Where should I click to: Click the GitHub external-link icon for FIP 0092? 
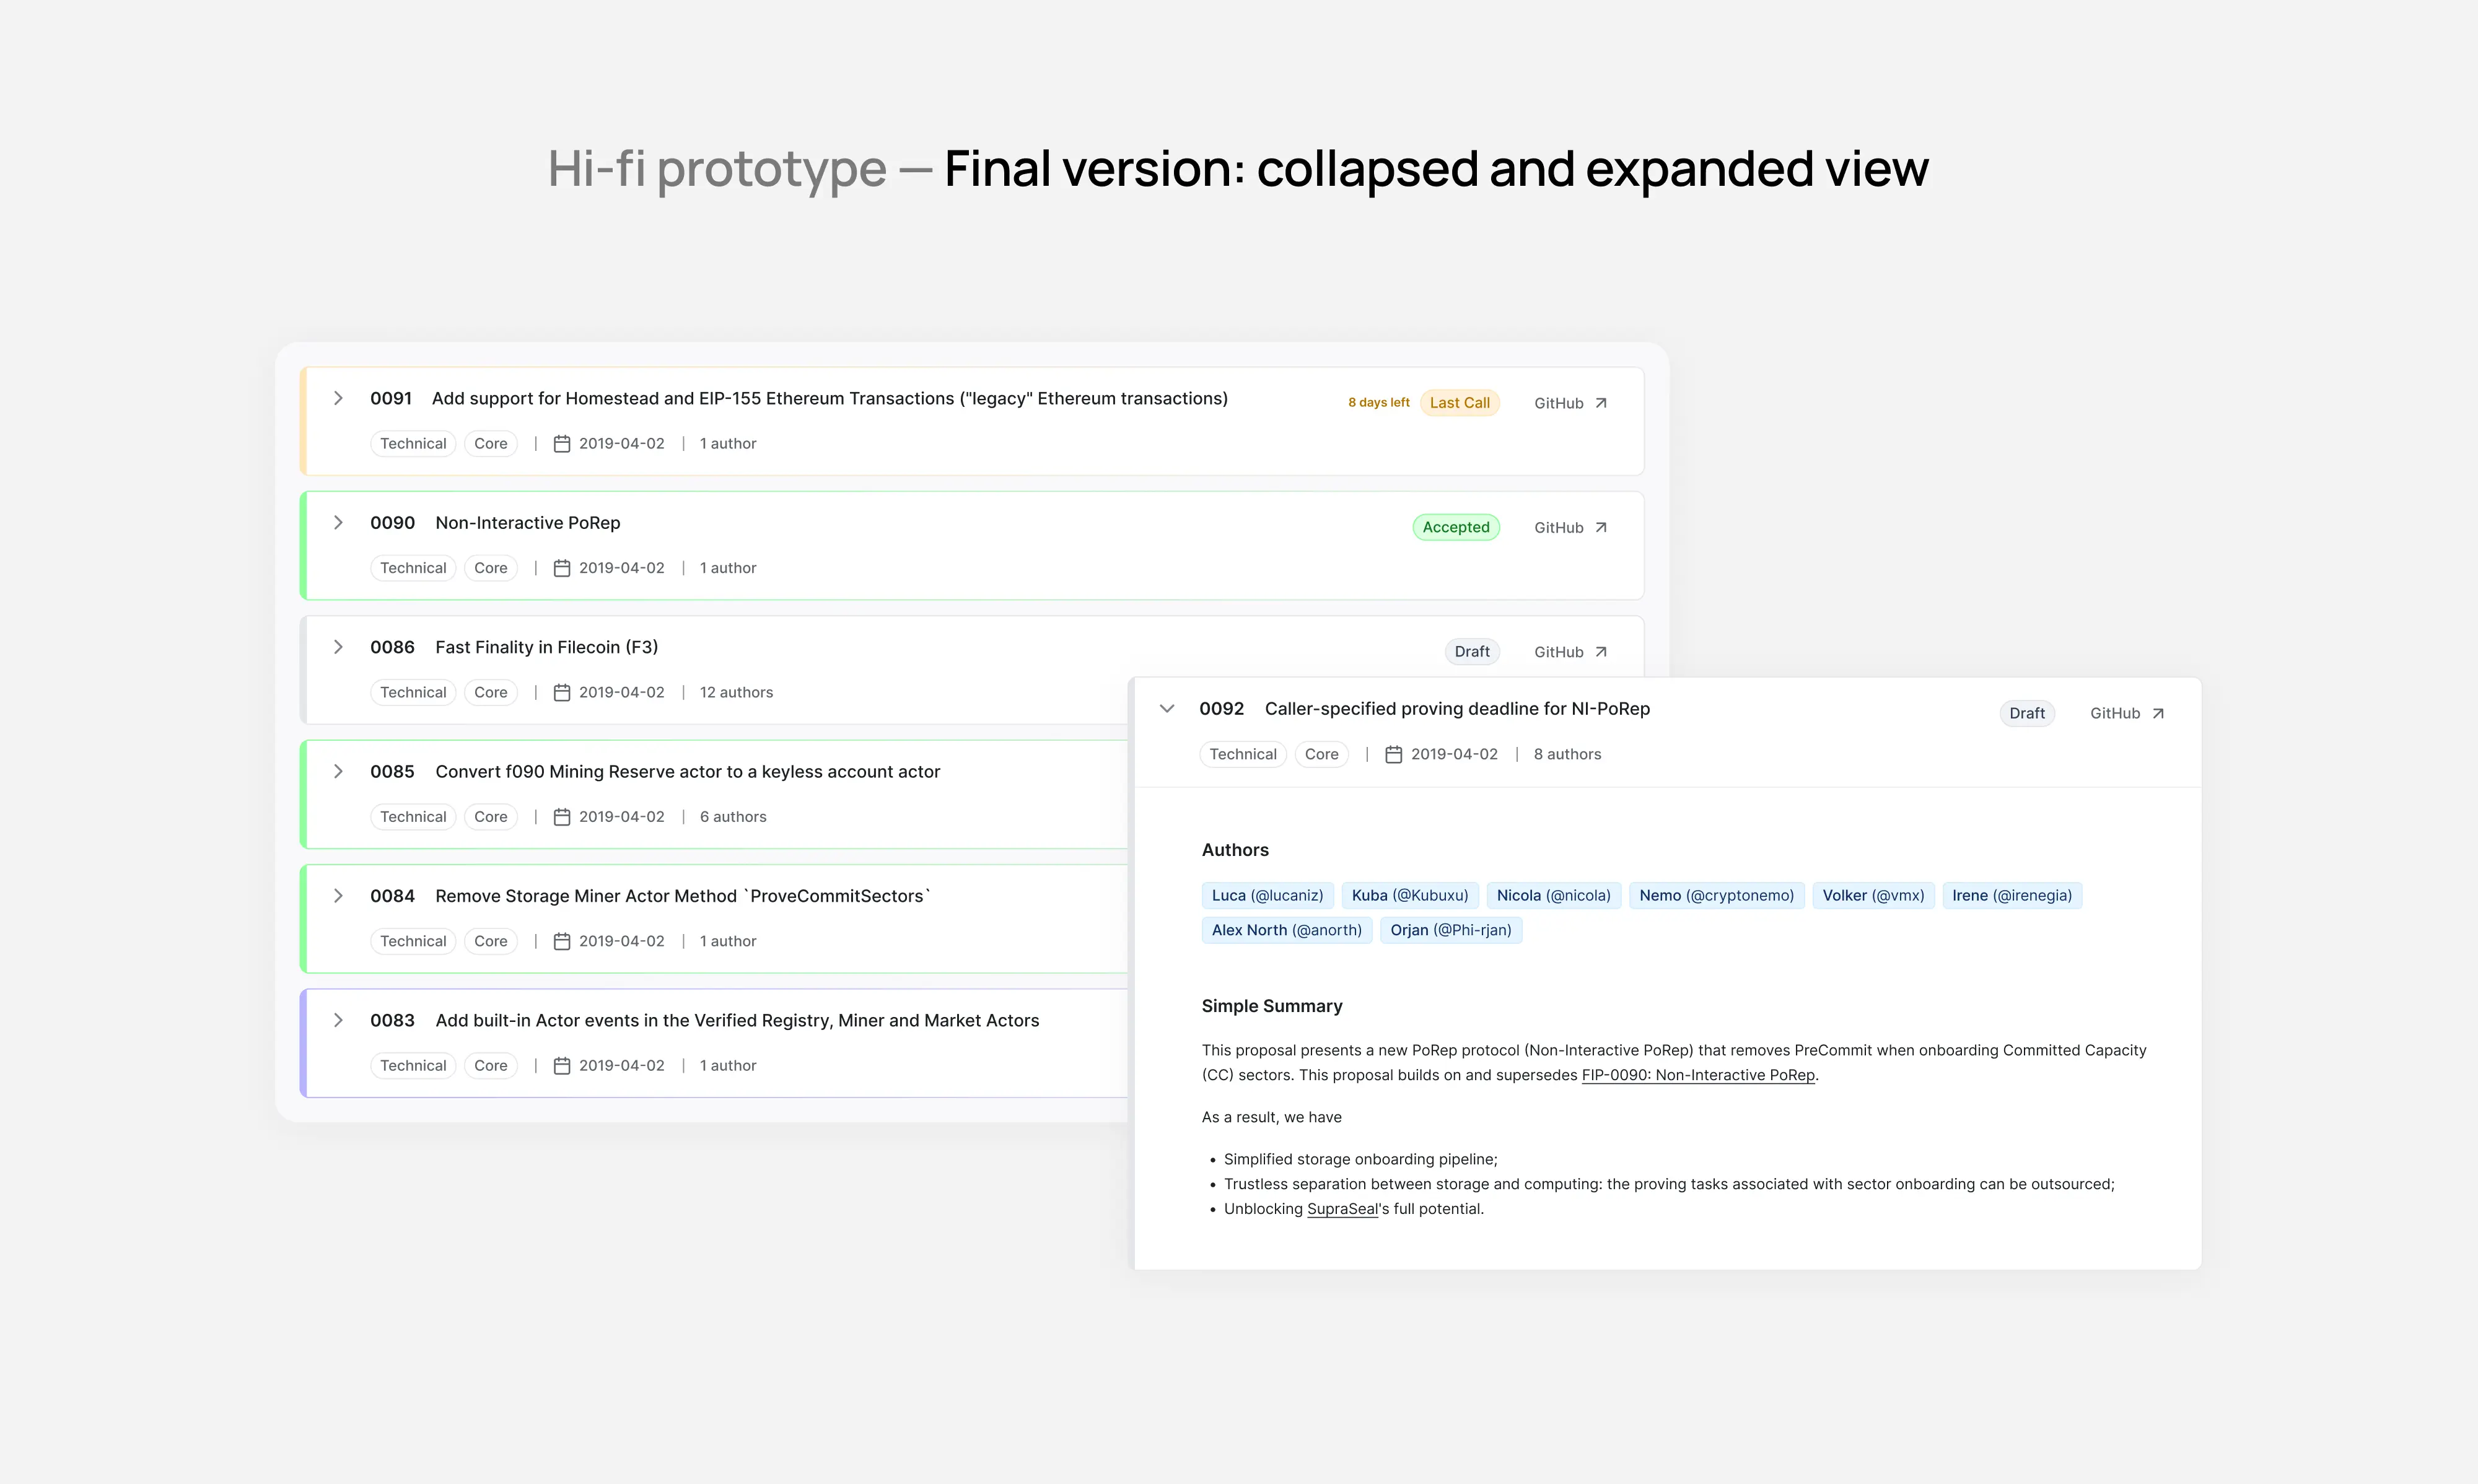2159,712
